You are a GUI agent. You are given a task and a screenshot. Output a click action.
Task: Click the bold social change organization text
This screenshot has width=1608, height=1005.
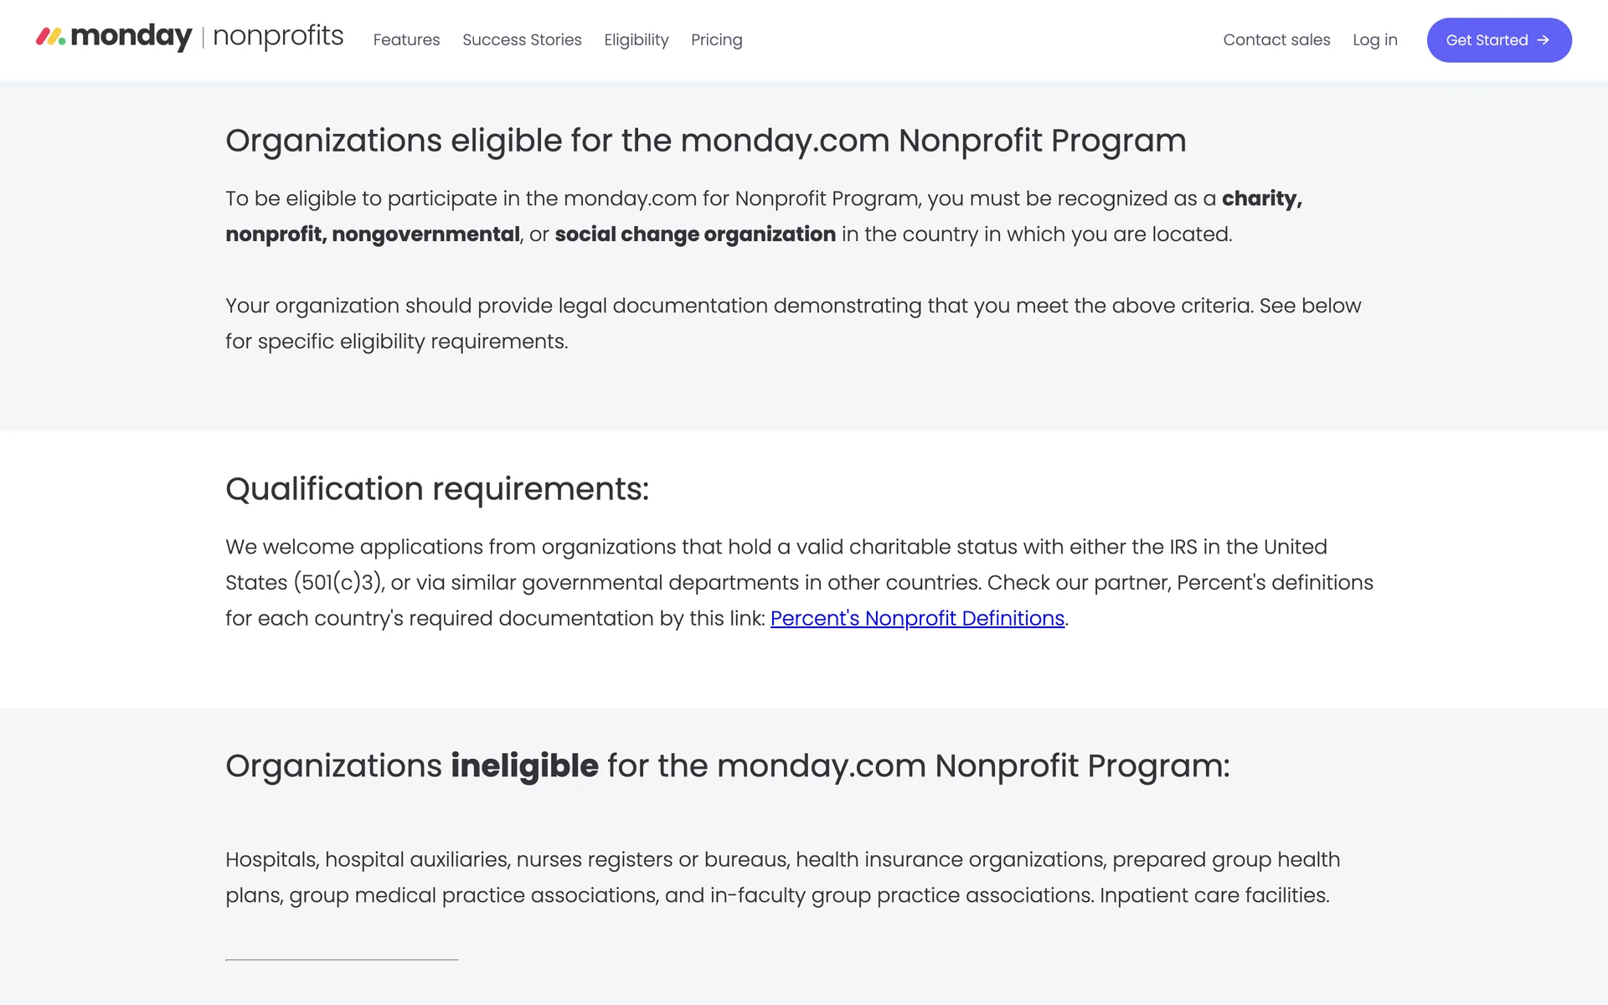pyautogui.click(x=695, y=234)
